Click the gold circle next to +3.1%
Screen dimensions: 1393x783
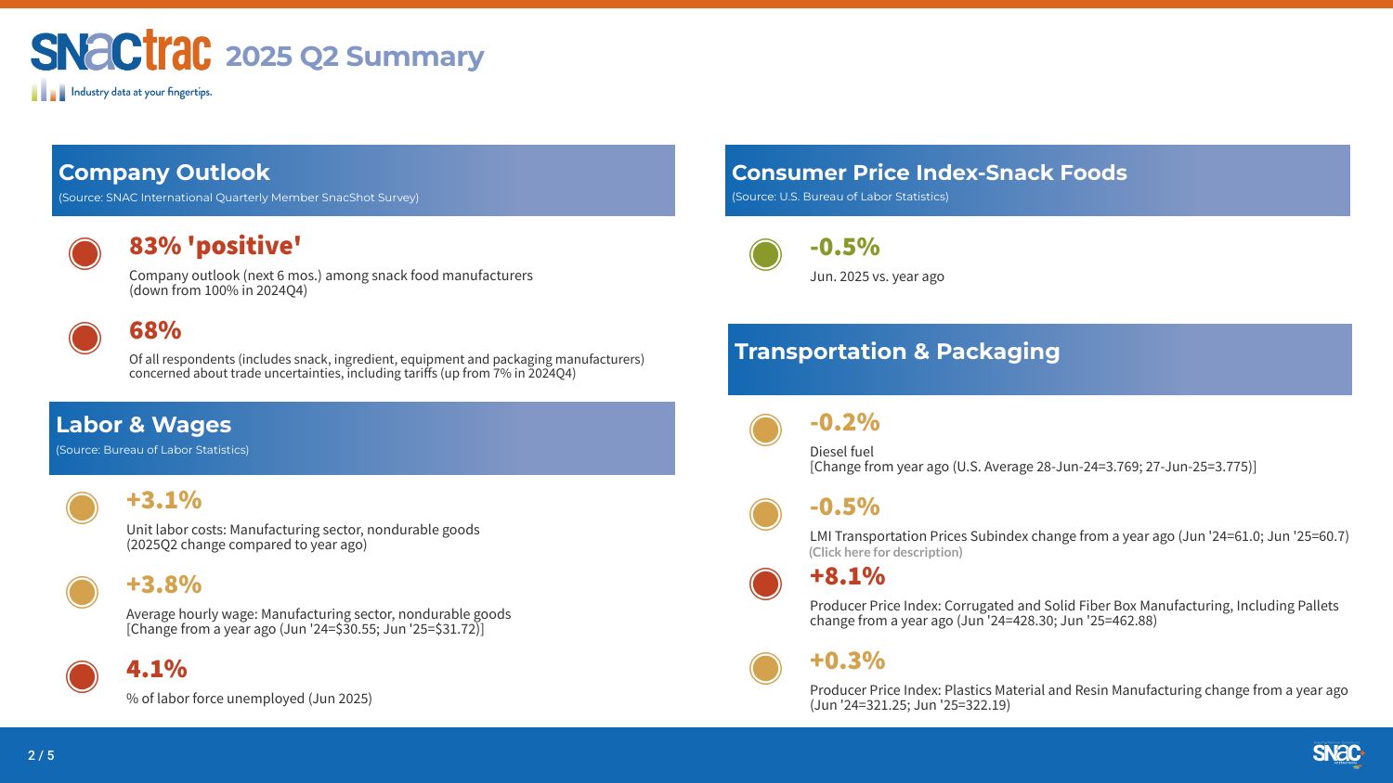tap(82, 507)
